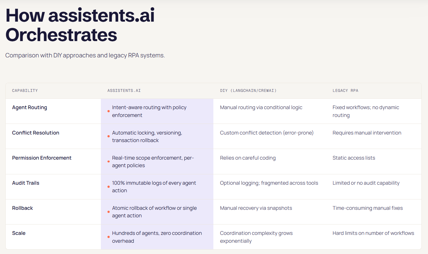Click the "ASSISTENTS.AI" column header

click(124, 91)
